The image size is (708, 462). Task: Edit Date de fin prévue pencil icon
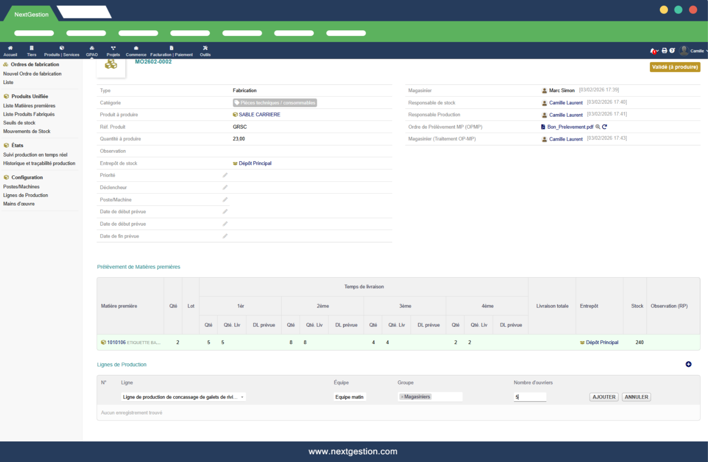[225, 236]
